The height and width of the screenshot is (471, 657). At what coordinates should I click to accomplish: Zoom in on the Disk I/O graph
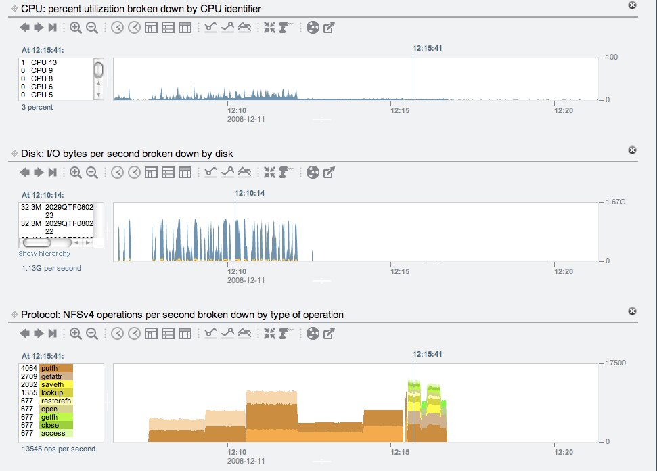point(75,172)
